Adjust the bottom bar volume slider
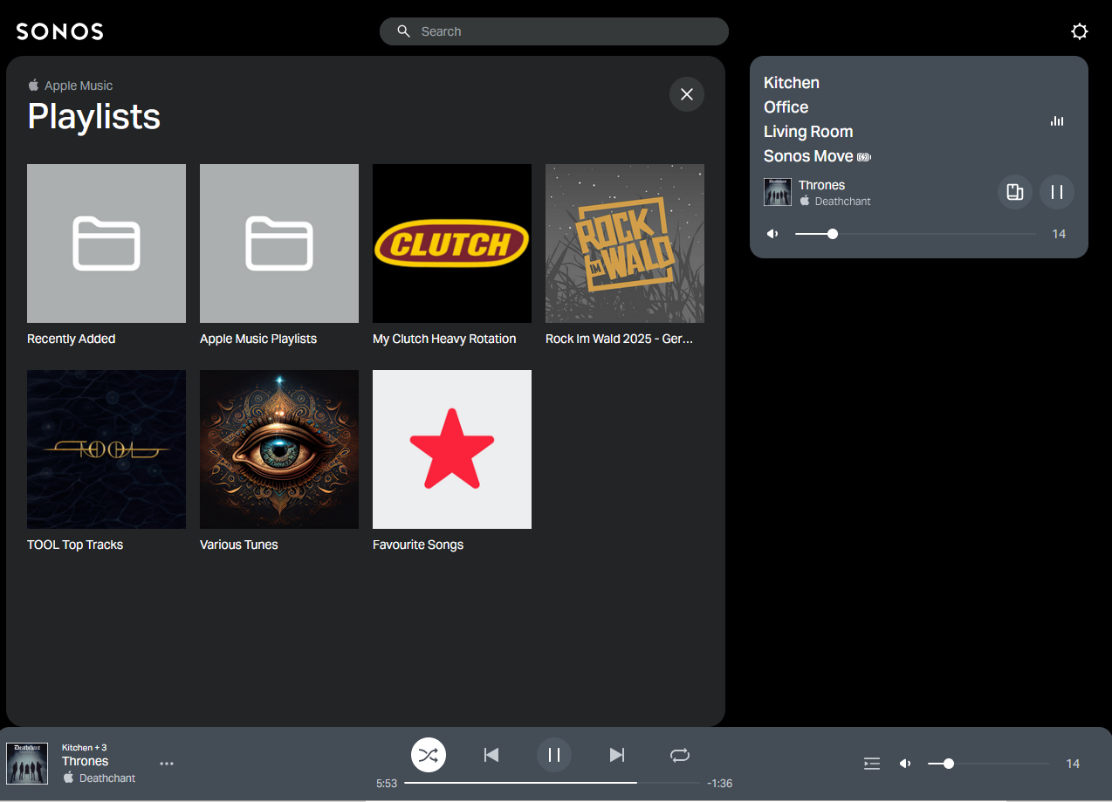1112x802 pixels. pyautogui.click(x=989, y=764)
